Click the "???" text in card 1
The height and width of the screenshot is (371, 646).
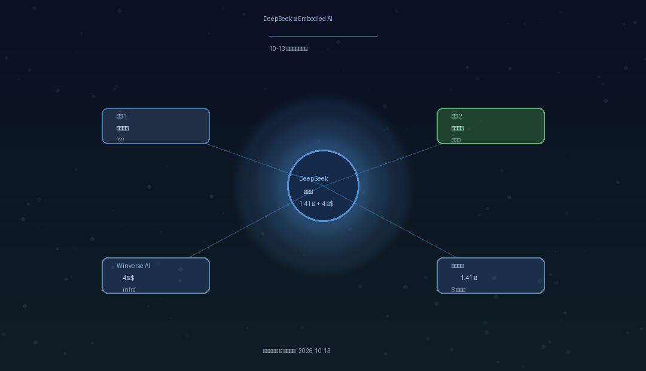coord(120,140)
